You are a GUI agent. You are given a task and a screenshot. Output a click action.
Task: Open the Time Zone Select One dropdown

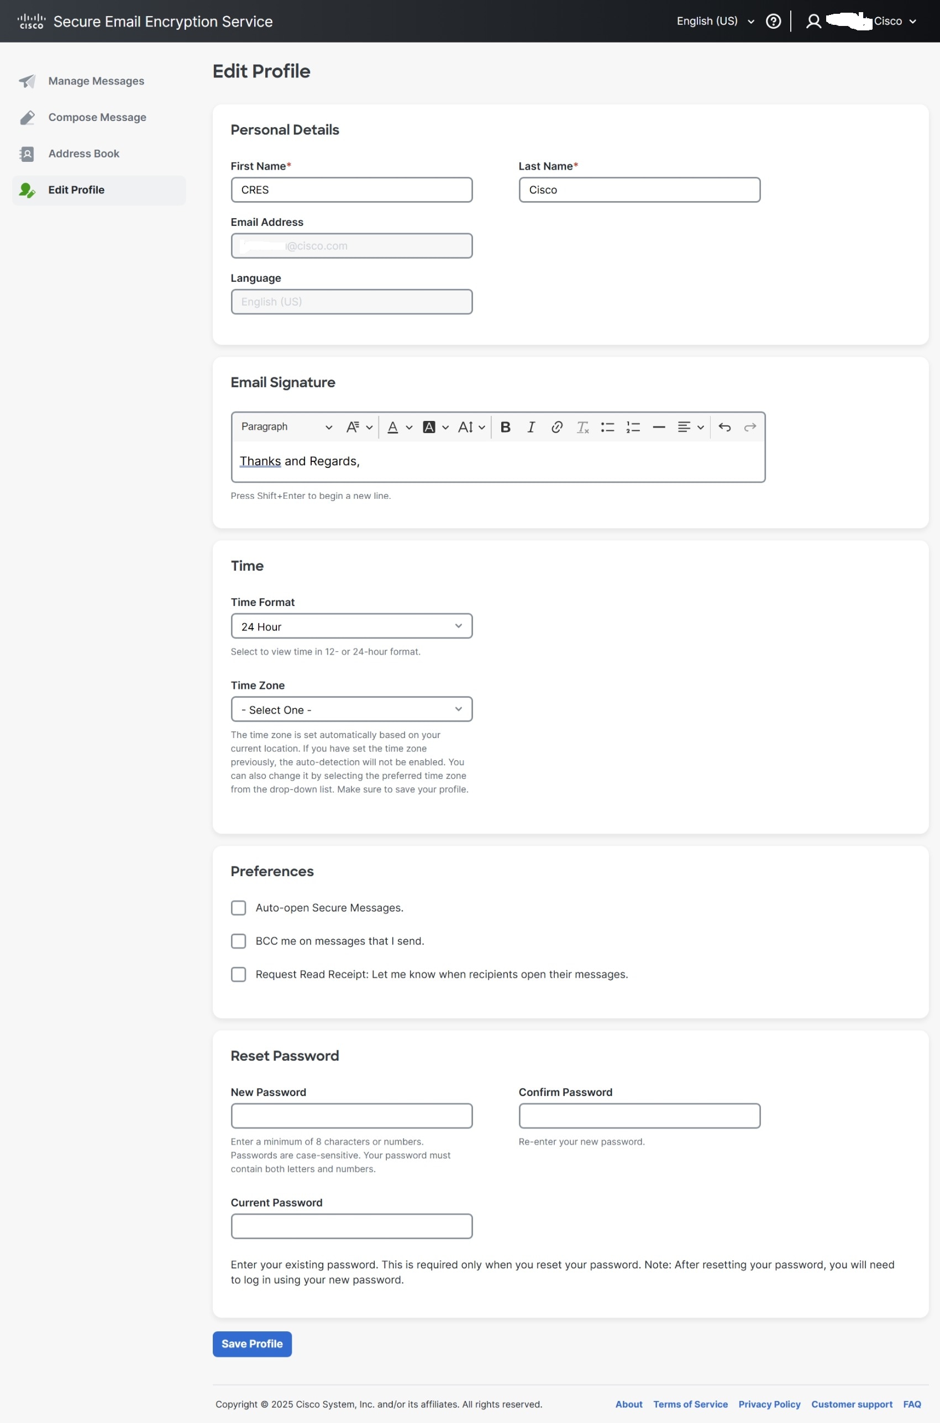[352, 709]
